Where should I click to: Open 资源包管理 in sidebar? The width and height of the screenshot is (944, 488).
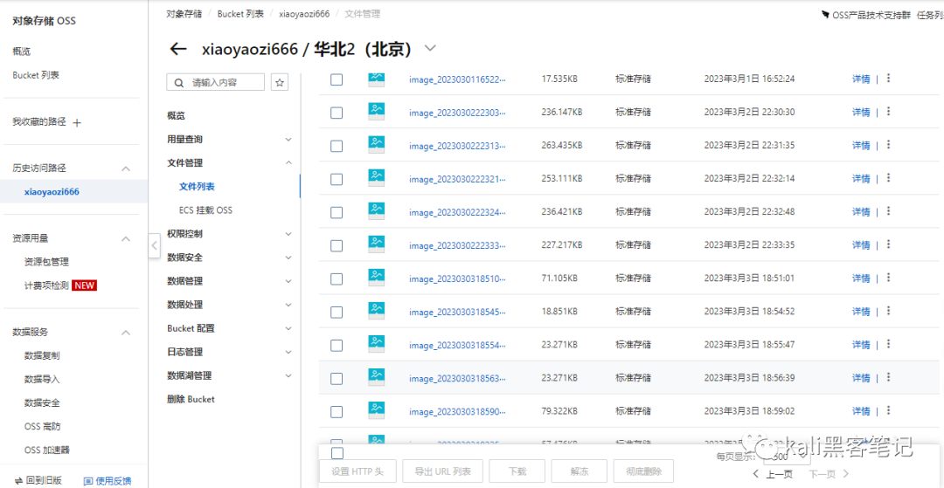click(47, 262)
